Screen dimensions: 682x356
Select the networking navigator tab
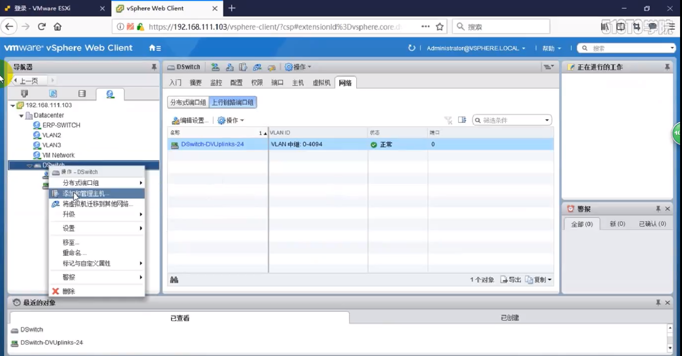click(x=110, y=94)
